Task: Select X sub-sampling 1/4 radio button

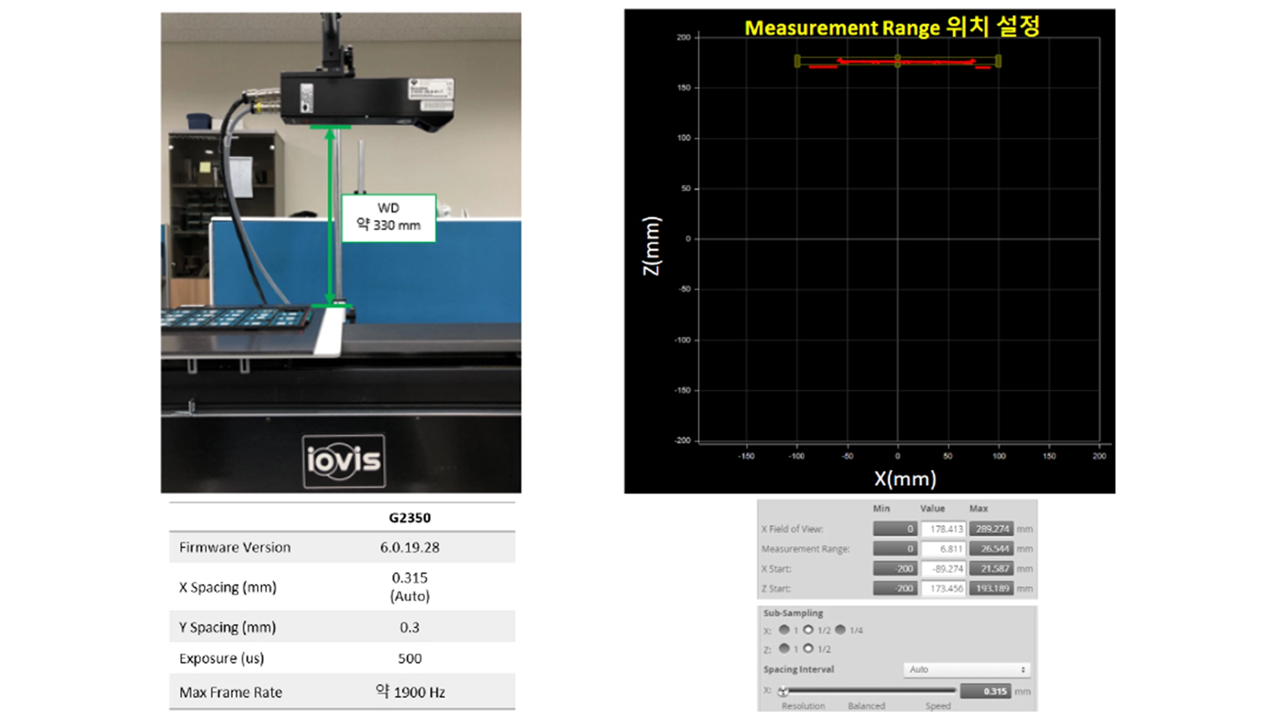Action: [840, 629]
